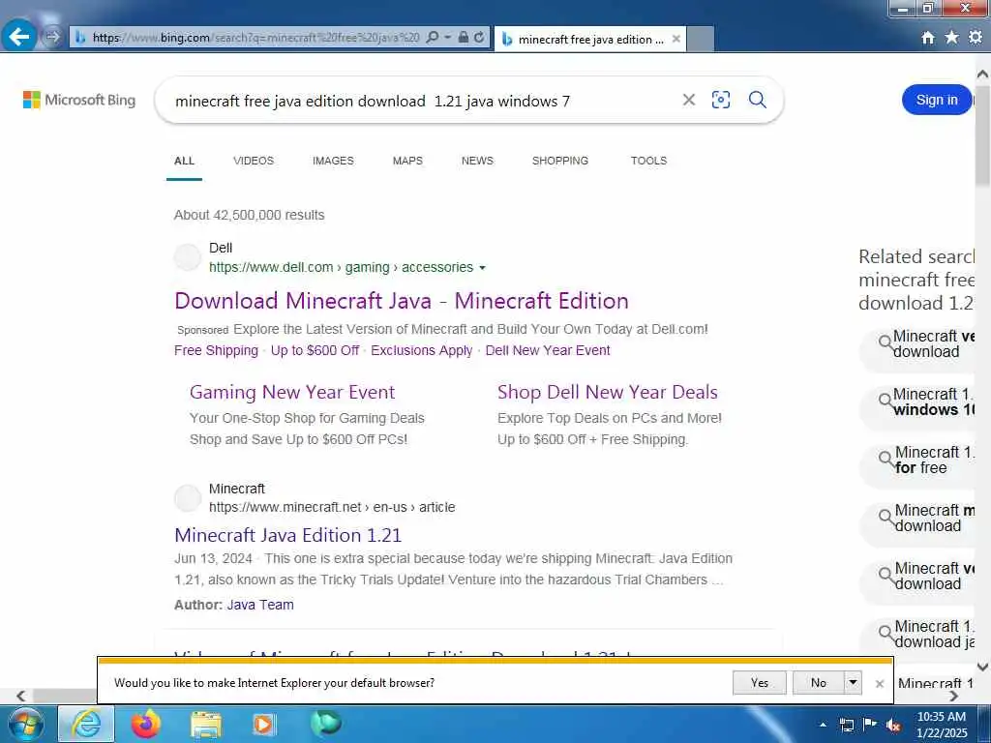The height and width of the screenshot is (743, 991).
Task: Click into the Bing search text field
Action: [x=417, y=101]
